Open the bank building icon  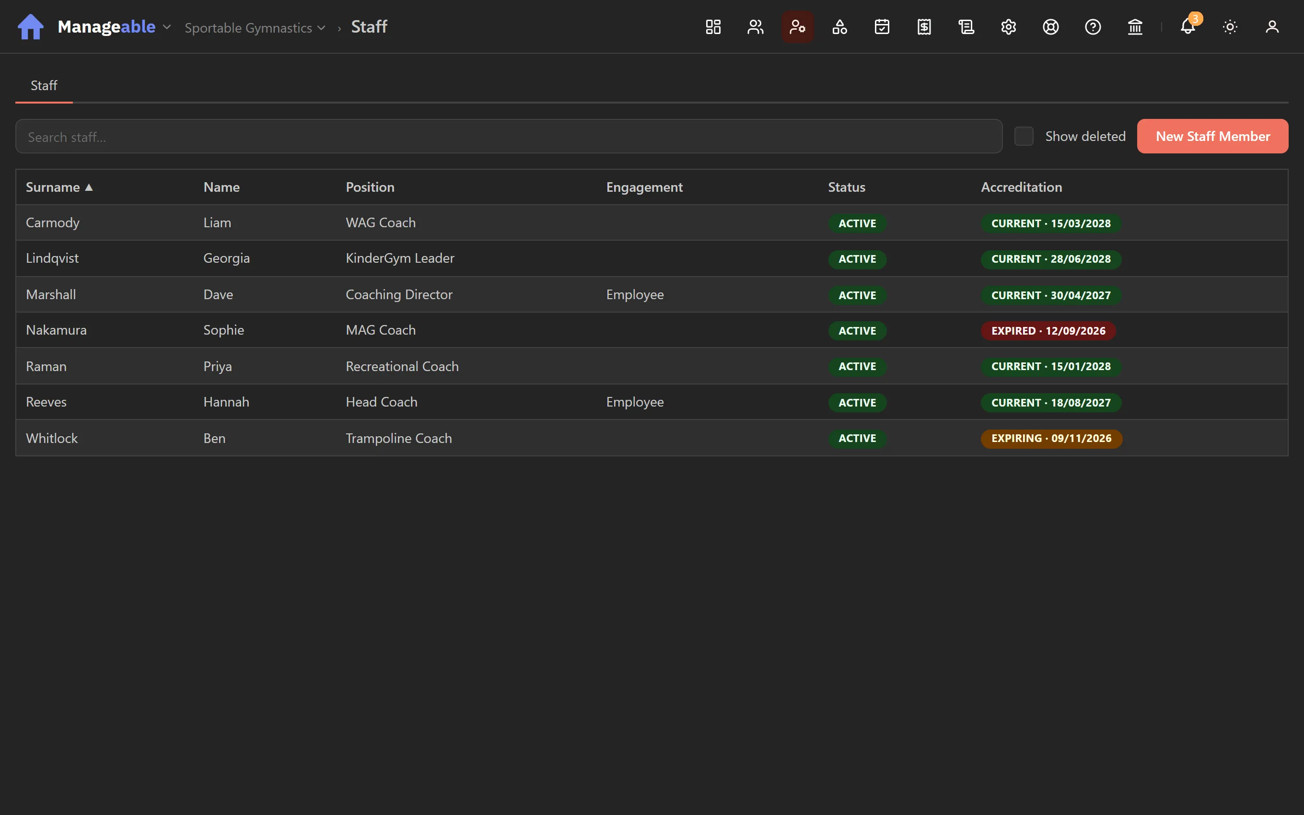tap(1135, 27)
